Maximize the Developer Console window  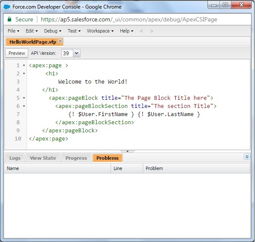(225, 5)
